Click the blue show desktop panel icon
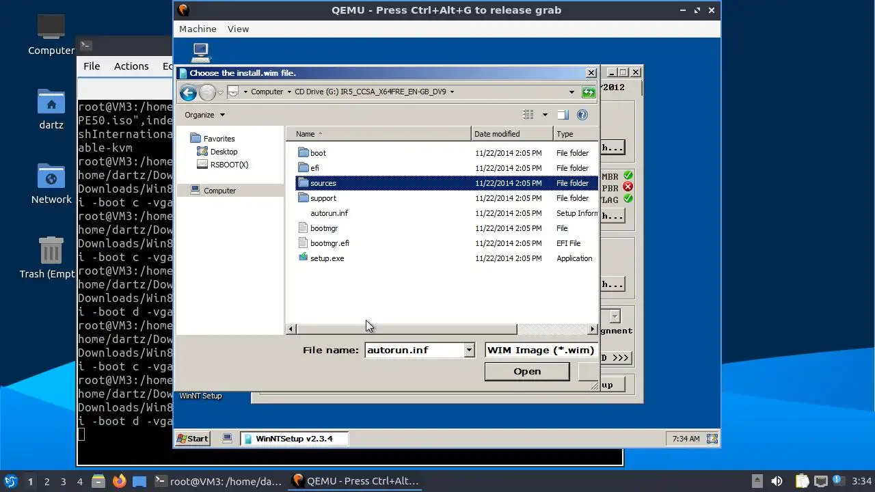The width and height of the screenshot is (875, 492). click(139, 481)
